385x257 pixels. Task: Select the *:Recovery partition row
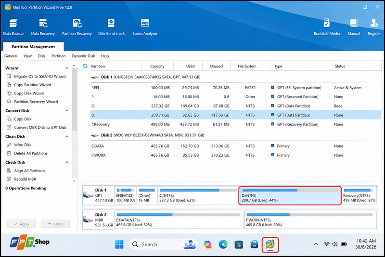click(x=236, y=124)
